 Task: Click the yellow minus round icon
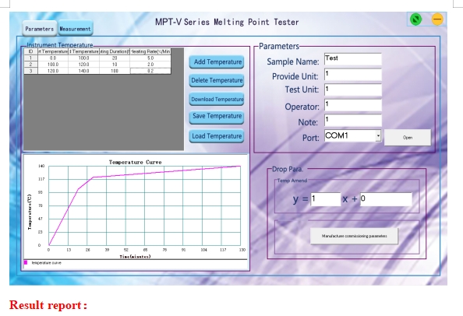[437, 19]
